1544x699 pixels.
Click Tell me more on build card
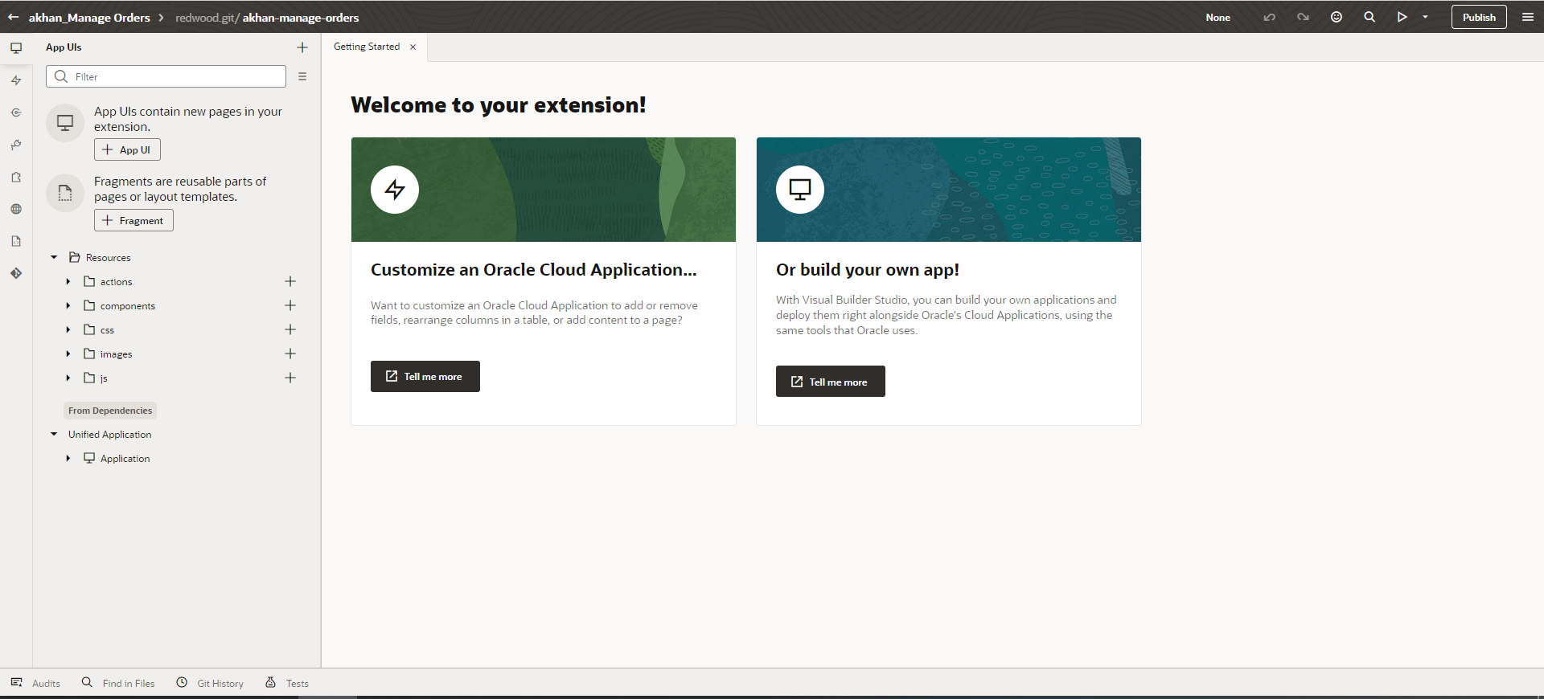tap(831, 382)
